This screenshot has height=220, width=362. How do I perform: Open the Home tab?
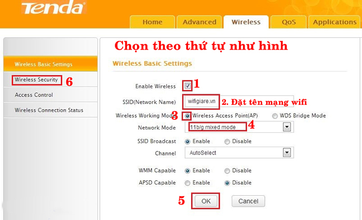(x=153, y=22)
